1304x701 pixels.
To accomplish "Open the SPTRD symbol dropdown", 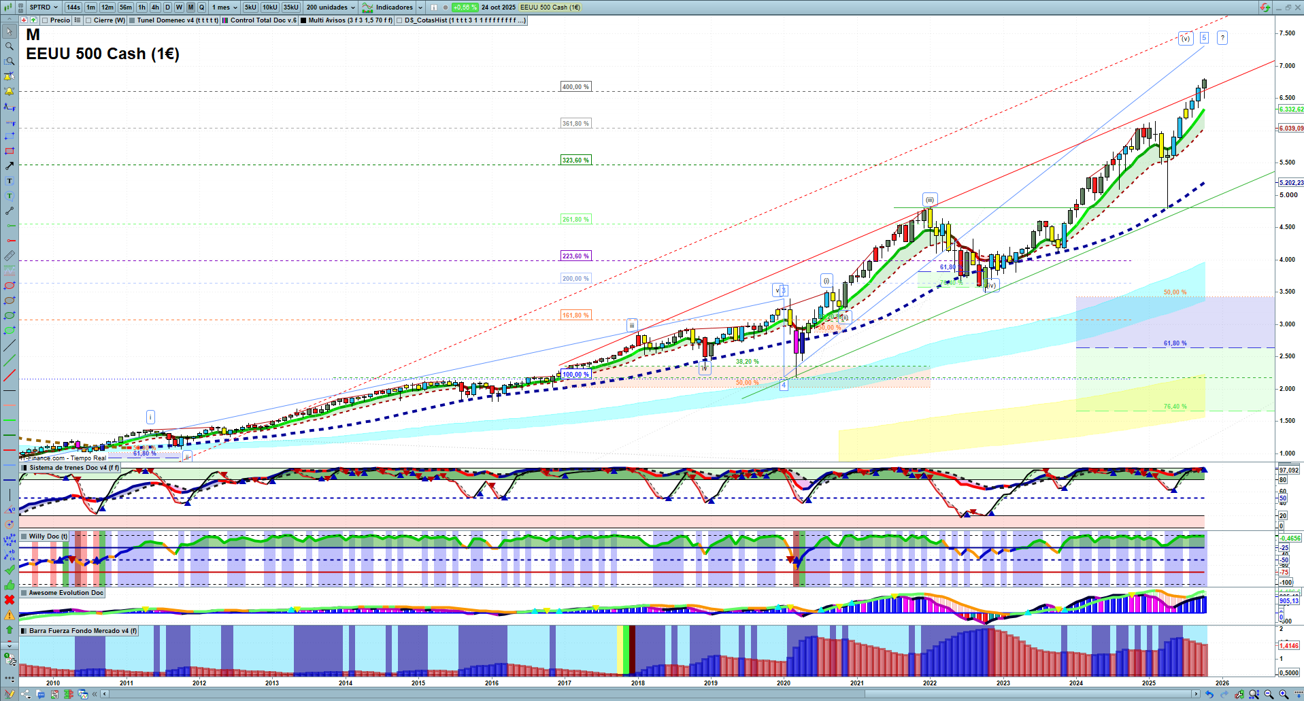I will pos(44,7).
